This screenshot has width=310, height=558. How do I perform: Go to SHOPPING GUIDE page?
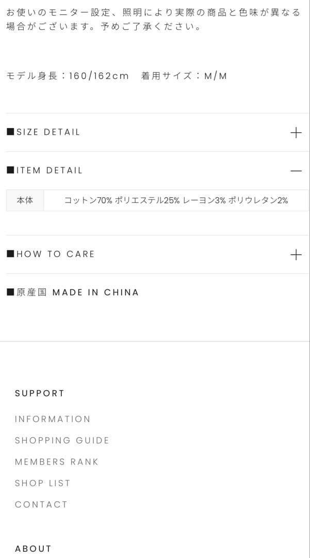pos(62,441)
